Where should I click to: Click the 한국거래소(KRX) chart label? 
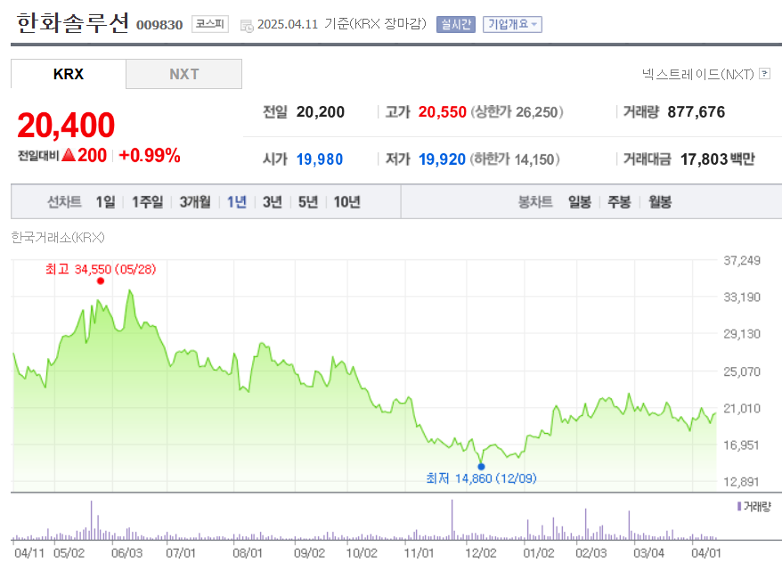[58, 237]
